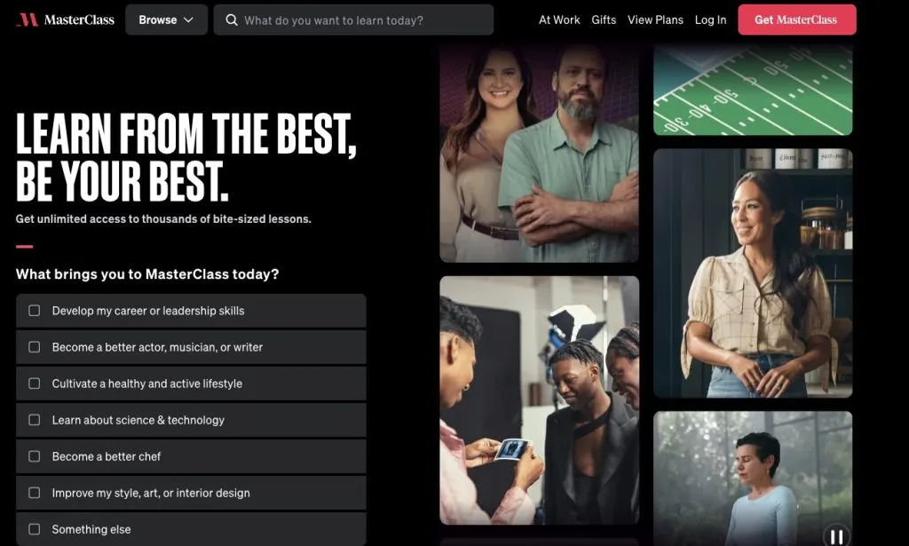Open the Browse dropdown menu
This screenshot has height=546, width=909.
[166, 20]
